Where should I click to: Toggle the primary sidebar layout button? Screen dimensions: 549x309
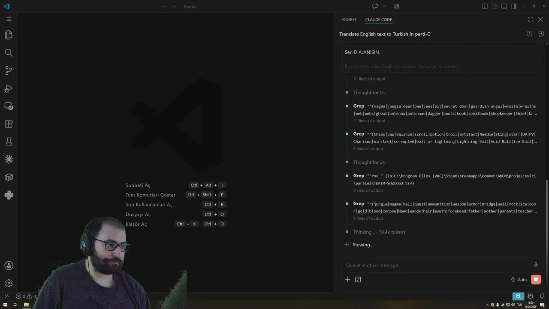[485, 6]
